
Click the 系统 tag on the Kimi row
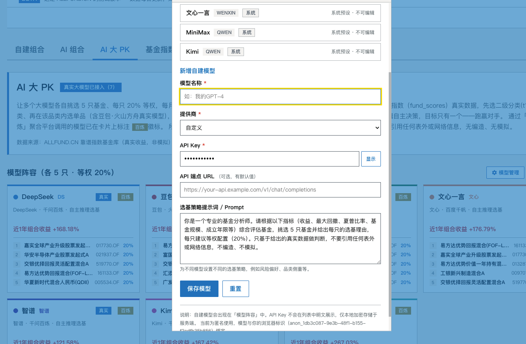click(236, 52)
